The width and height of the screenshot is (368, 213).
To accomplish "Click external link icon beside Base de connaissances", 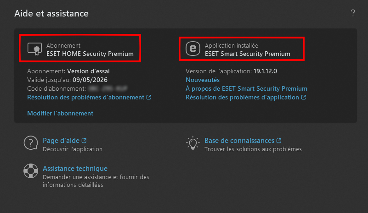I will click(x=279, y=141).
